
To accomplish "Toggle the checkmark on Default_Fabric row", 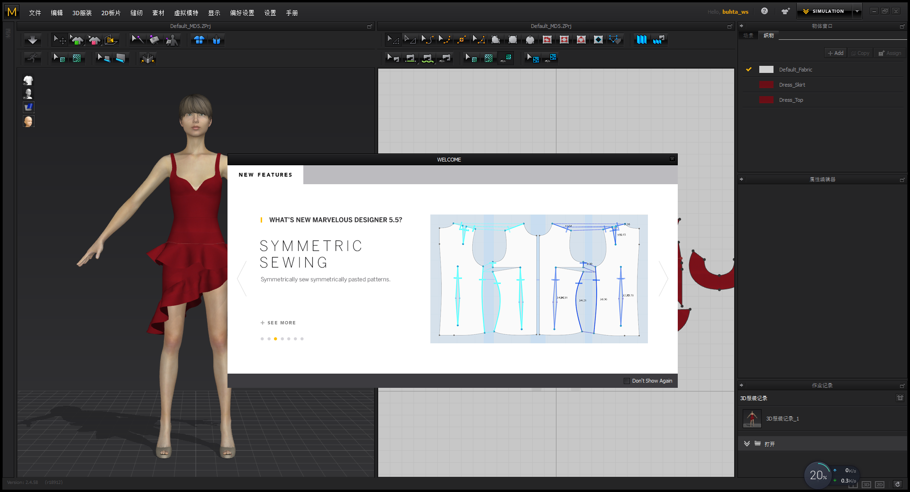I will (749, 69).
